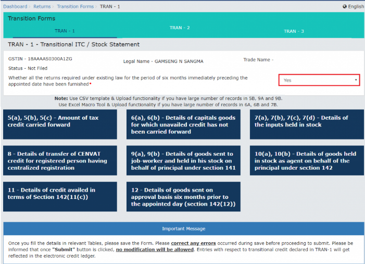Open tile 10(a), 10(b) goods held as agent

(x=306, y=161)
